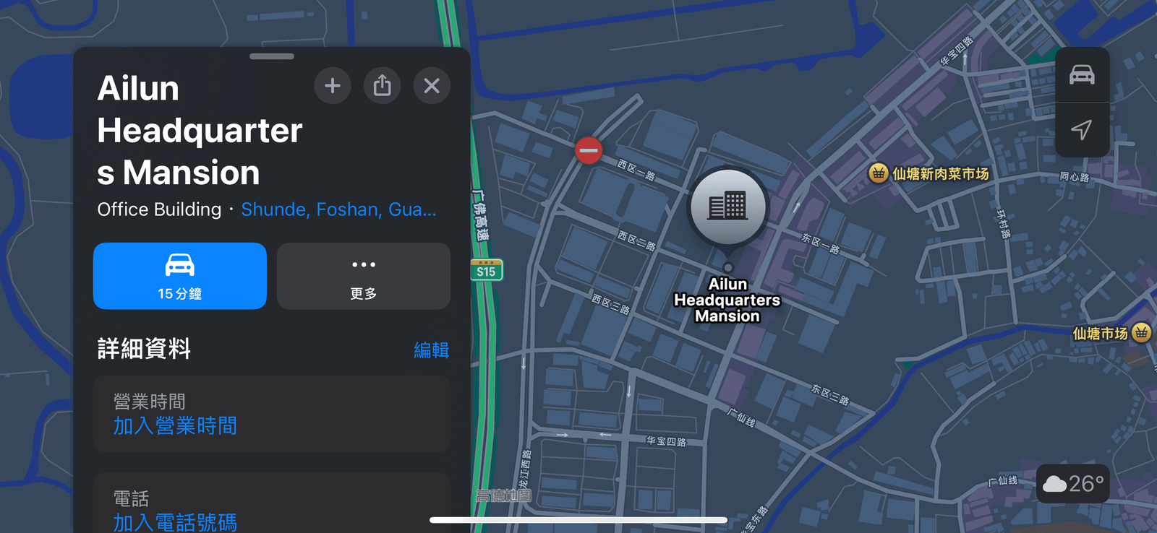The height and width of the screenshot is (533, 1157).
Task: Tap the 仙塘新肉菜市场 market marker
Action: pyautogui.click(x=878, y=173)
